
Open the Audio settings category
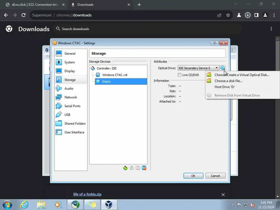click(71, 88)
